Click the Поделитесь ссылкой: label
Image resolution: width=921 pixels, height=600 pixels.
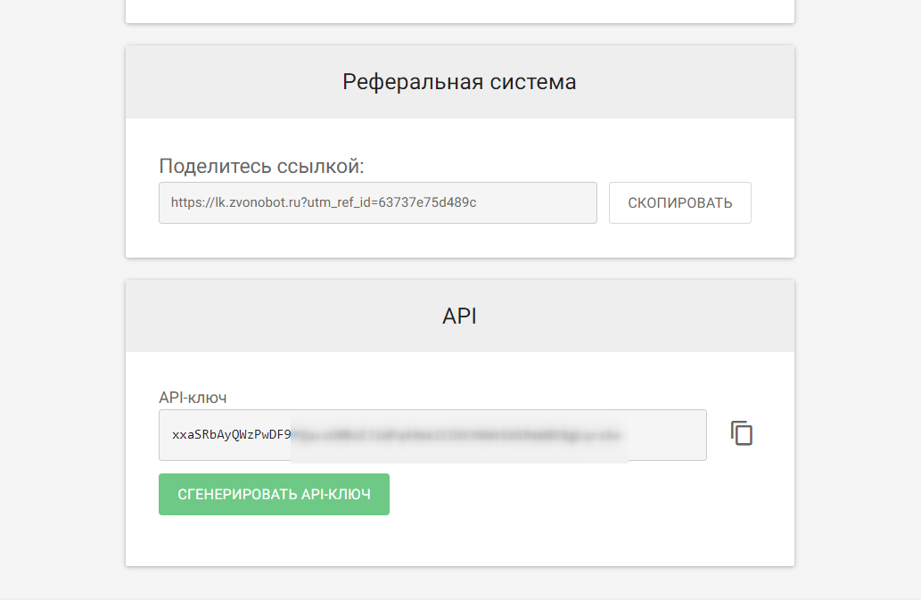pos(262,166)
